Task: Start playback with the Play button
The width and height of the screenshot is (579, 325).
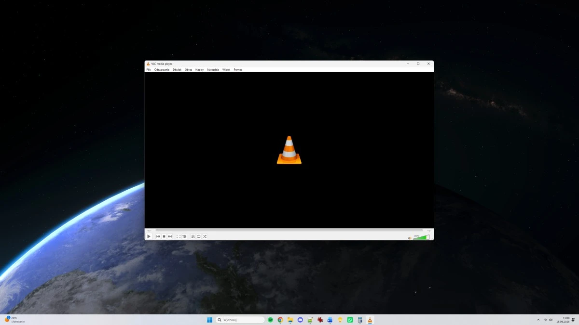Action: click(x=149, y=236)
